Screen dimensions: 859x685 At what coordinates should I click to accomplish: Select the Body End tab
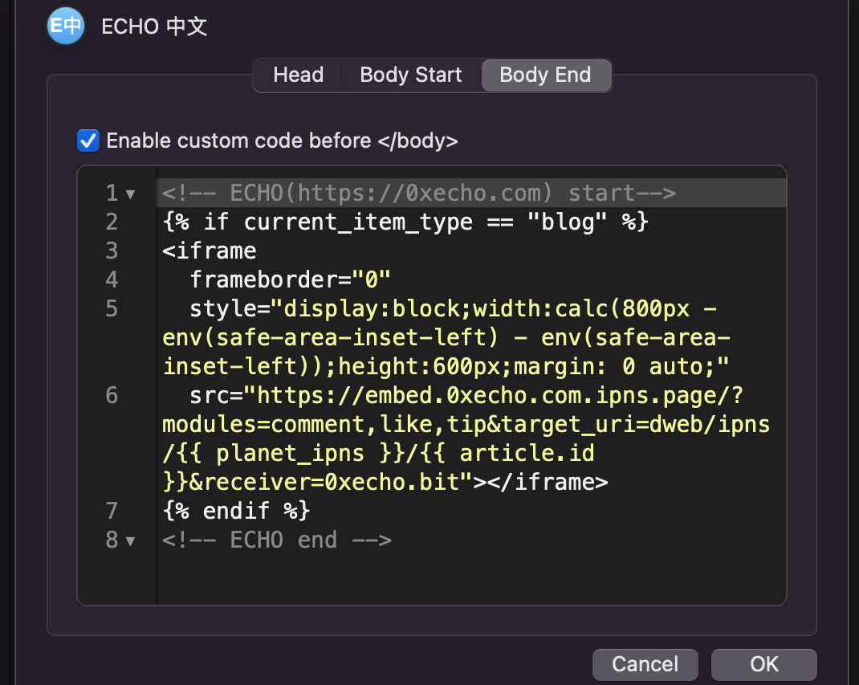(x=546, y=75)
